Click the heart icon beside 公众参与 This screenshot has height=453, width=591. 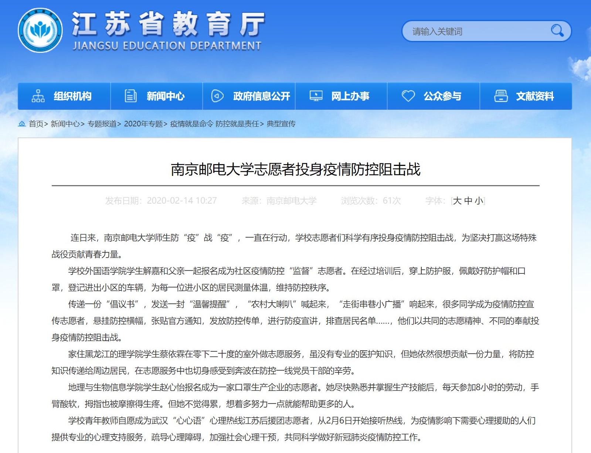(408, 96)
